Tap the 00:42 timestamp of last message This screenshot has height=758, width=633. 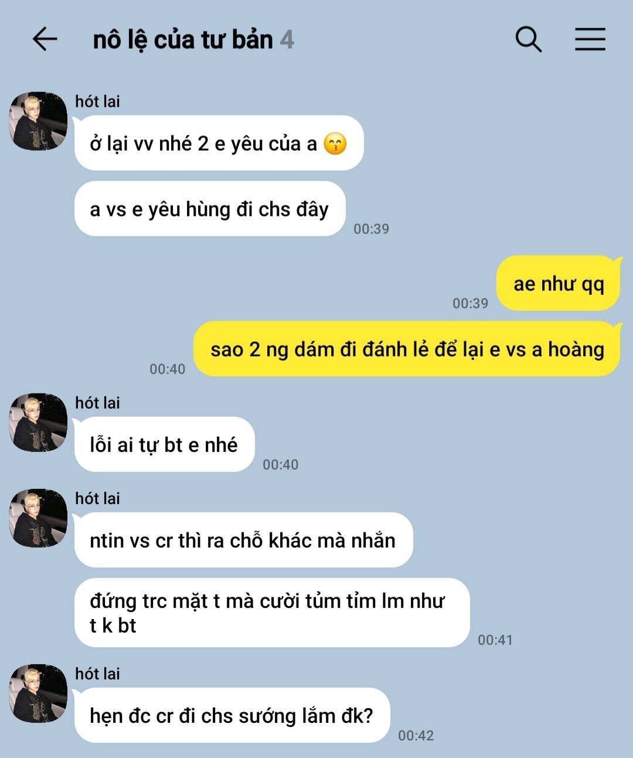pyautogui.click(x=416, y=735)
